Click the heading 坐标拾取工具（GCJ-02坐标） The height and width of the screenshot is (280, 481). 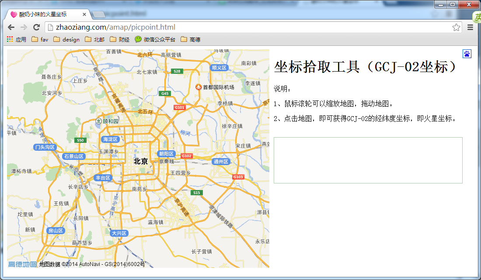pyautogui.click(x=366, y=67)
